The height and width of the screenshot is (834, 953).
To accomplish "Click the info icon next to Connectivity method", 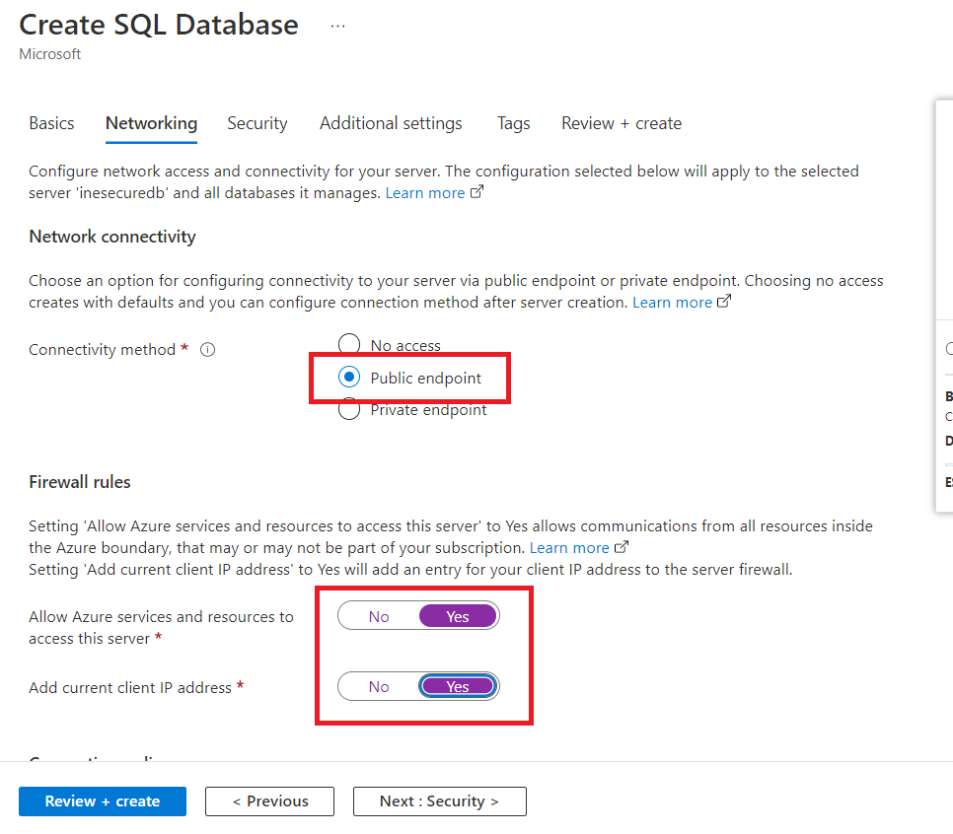I will pos(208,350).
